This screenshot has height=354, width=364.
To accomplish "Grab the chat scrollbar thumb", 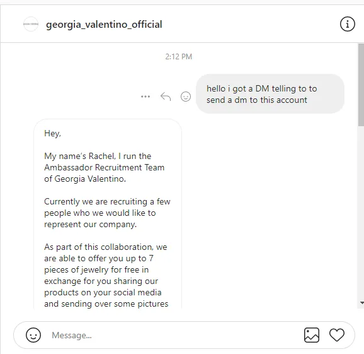I will pyautogui.click(x=361, y=85).
